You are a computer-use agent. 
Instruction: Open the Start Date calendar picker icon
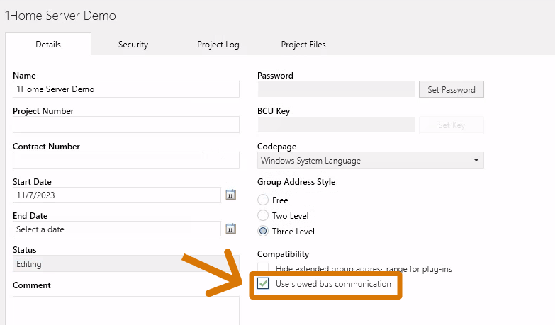(230, 195)
